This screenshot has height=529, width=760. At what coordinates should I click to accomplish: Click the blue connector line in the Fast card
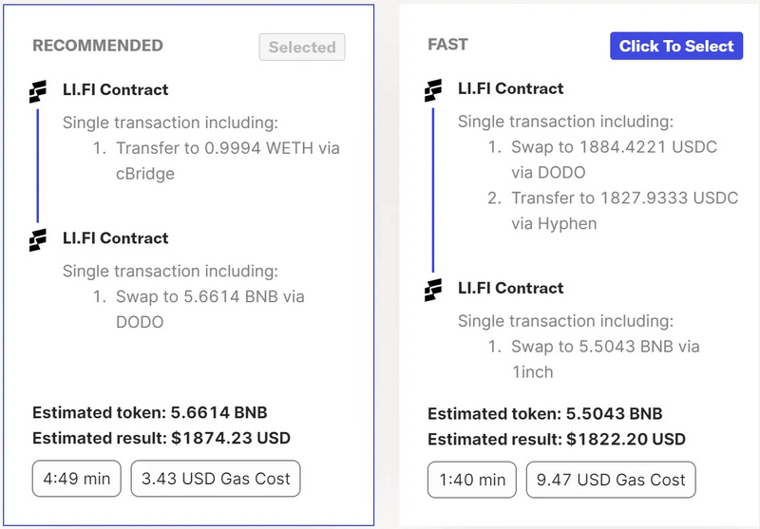(x=432, y=190)
